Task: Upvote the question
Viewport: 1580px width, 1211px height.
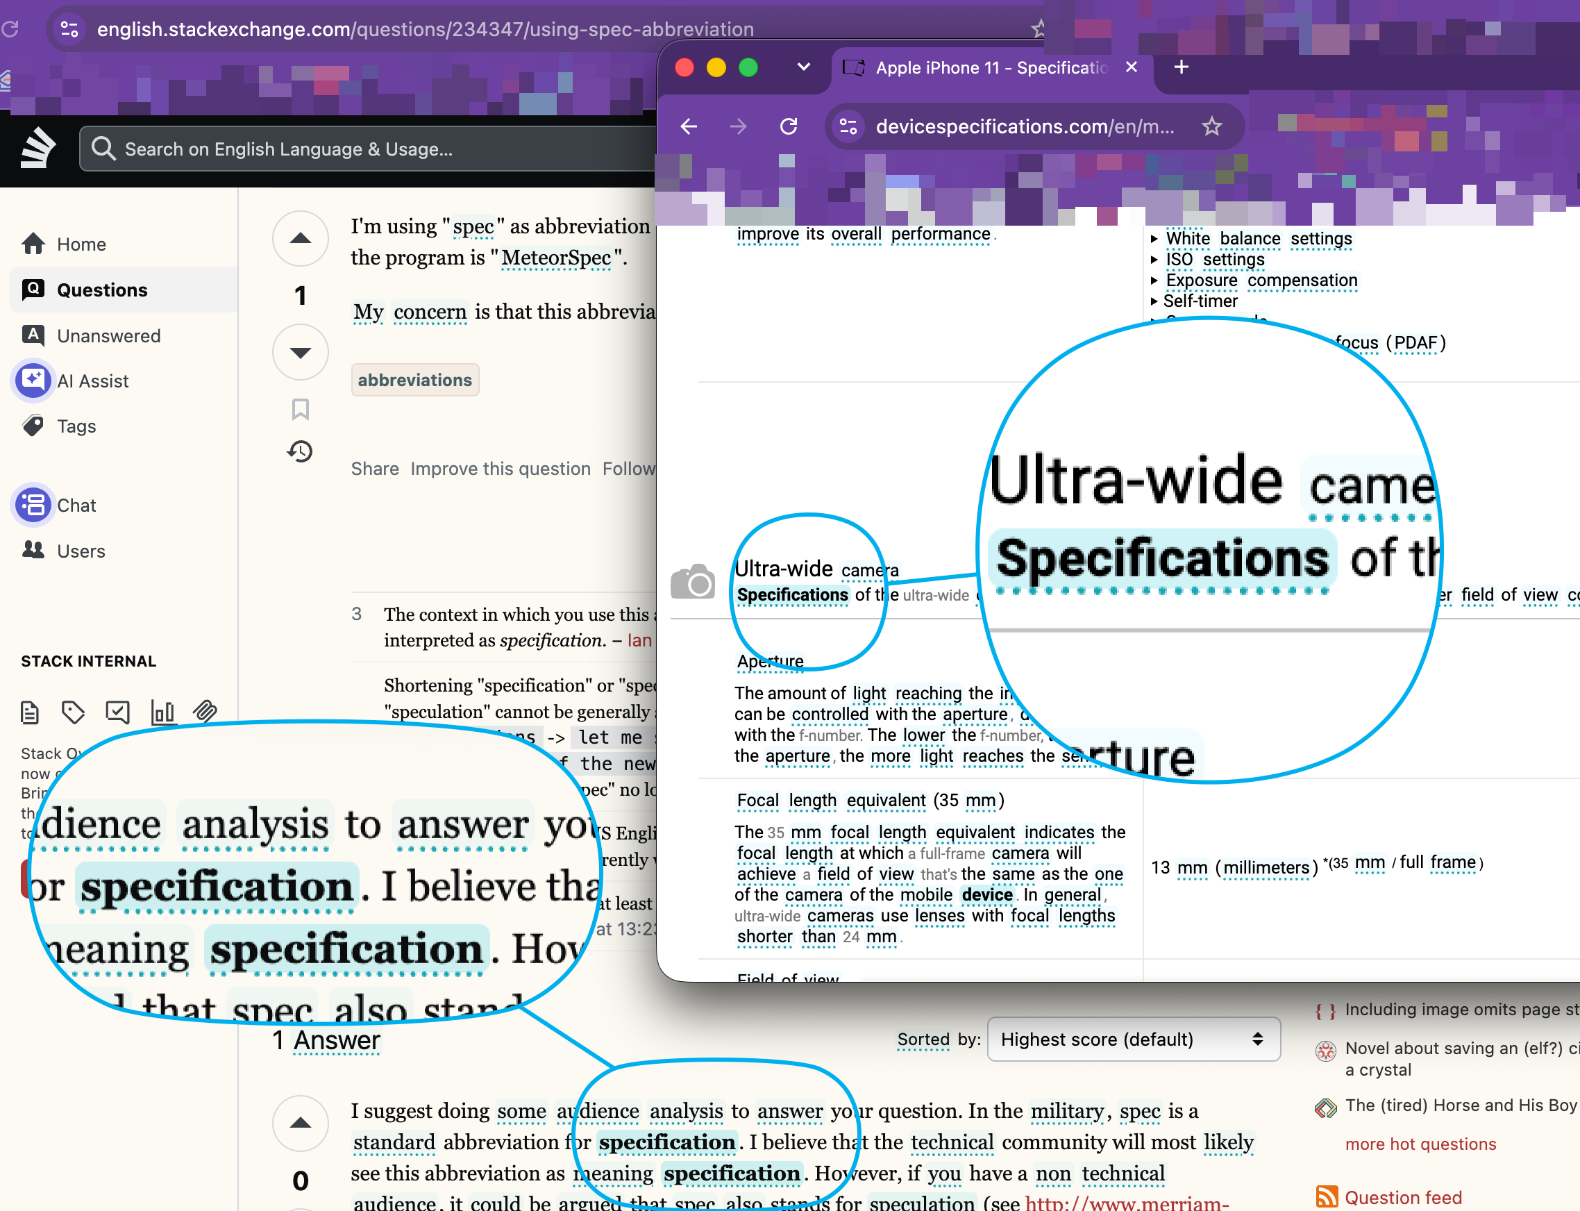Action: tap(301, 239)
